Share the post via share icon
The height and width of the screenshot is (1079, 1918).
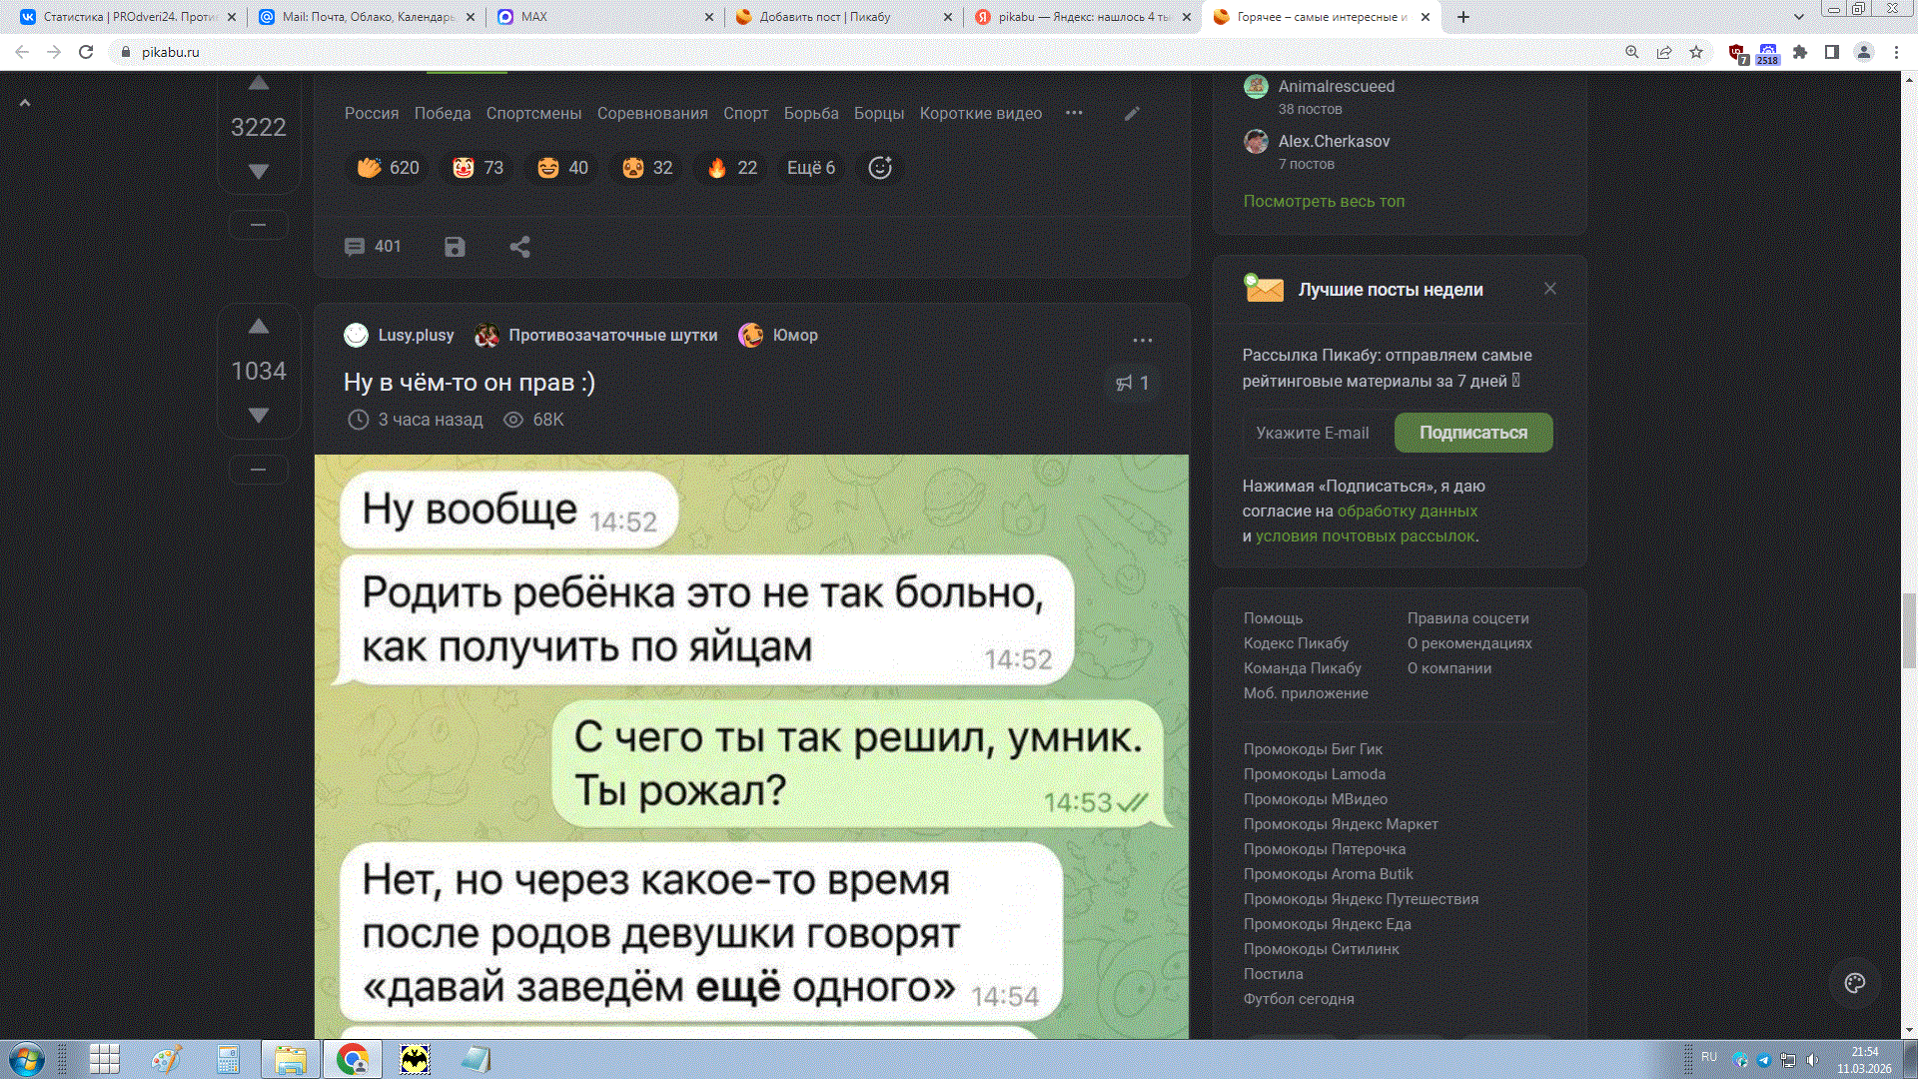coord(519,247)
